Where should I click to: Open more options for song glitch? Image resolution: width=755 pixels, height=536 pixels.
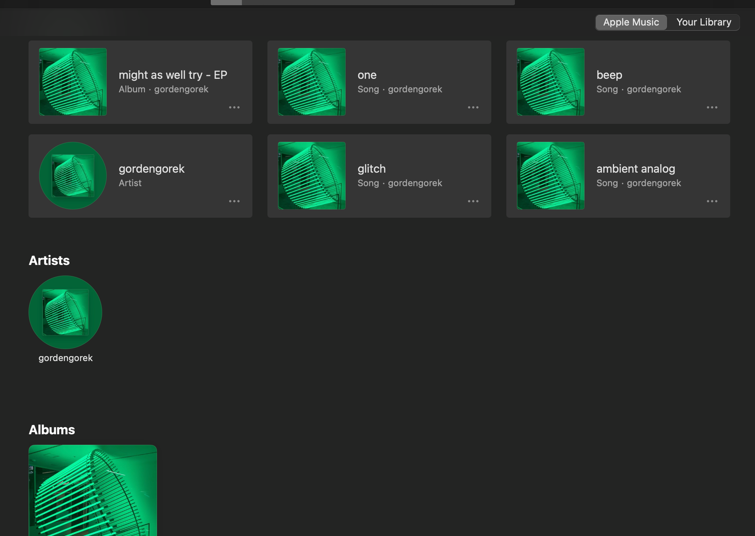(x=473, y=201)
